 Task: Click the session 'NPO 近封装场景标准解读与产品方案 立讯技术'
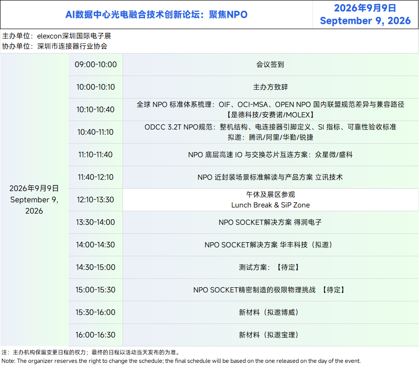tap(270, 177)
